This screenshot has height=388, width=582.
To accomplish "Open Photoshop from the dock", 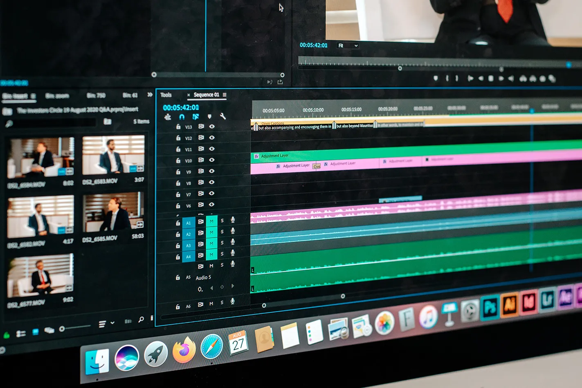I will (x=490, y=308).
